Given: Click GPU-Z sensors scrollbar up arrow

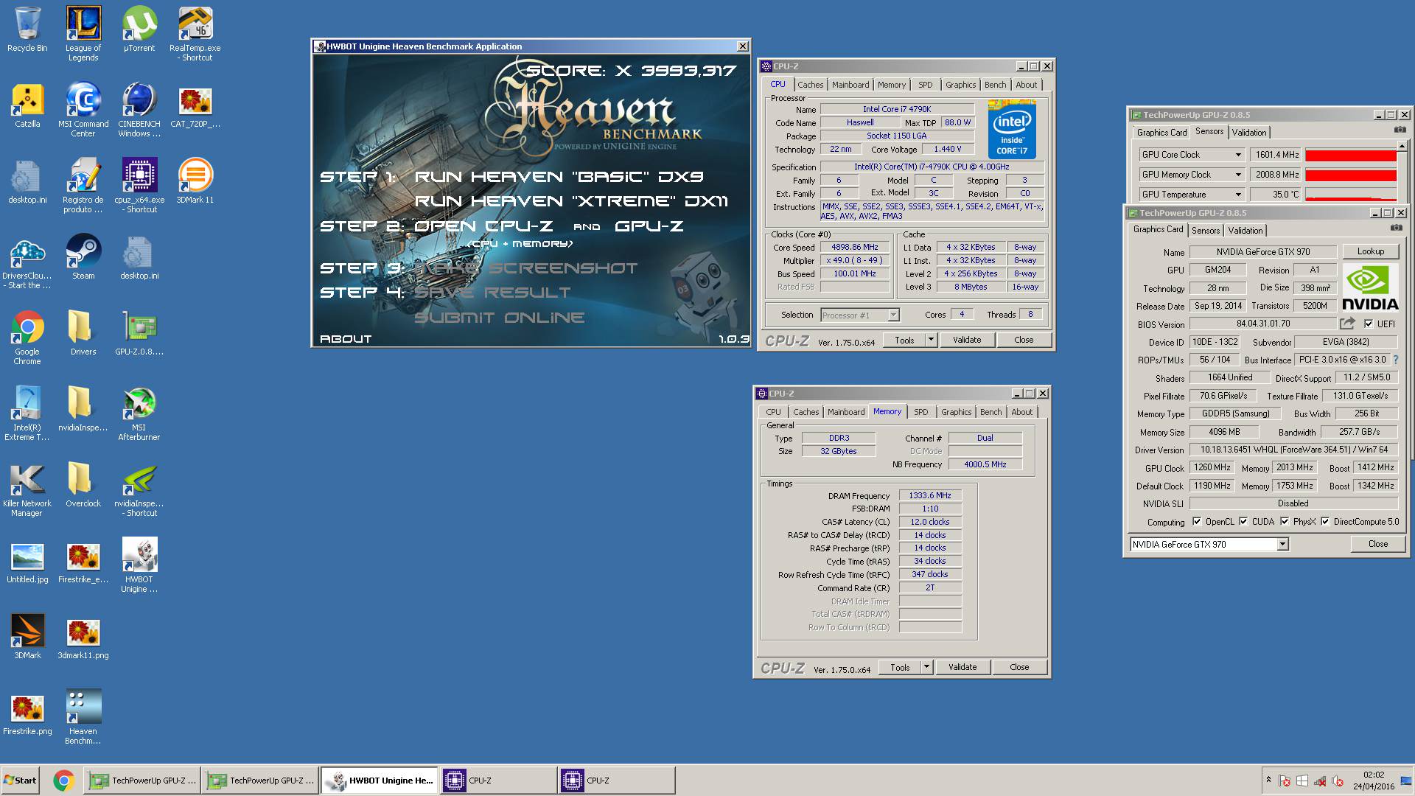Looking at the screenshot, I should [x=1403, y=146].
